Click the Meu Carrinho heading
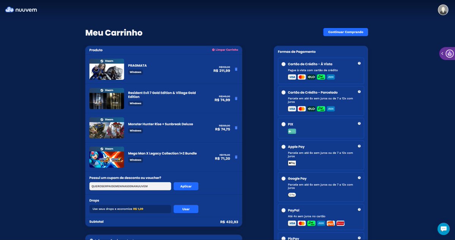The image size is (455, 240). tap(114, 33)
